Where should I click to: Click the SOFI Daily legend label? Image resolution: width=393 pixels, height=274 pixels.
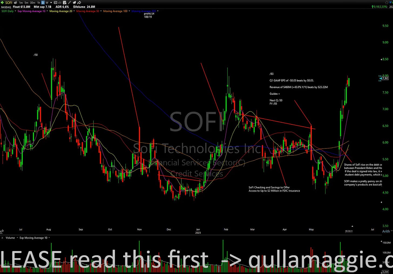(8, 11)
